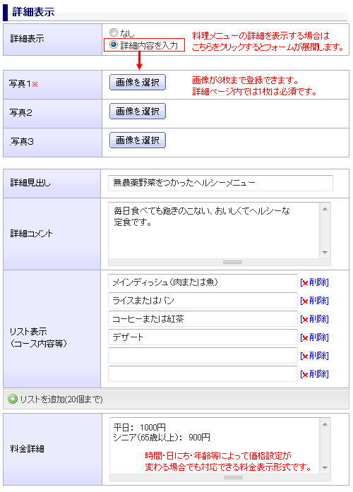The width and height of the screenshot is (353, 492).
Task: Click the 写真3 row label
Action: 21,141
